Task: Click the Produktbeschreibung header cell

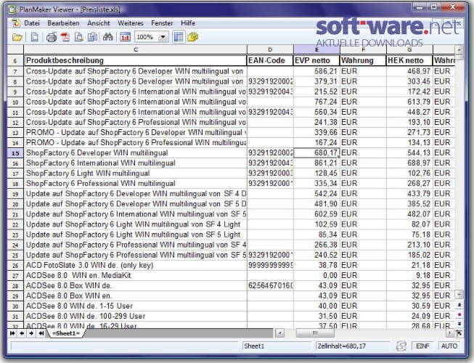Action: pos(136,60)
